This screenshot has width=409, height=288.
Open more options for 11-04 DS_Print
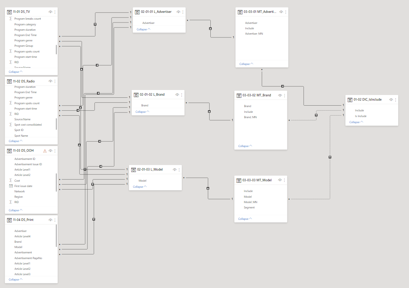[55, 220]
